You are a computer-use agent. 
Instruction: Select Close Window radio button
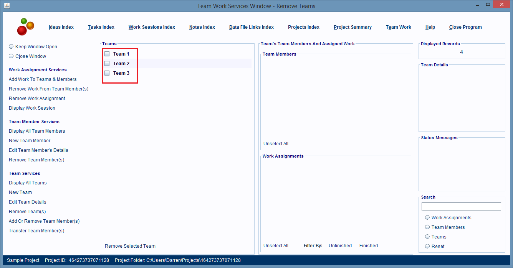[x=11, y=56]
